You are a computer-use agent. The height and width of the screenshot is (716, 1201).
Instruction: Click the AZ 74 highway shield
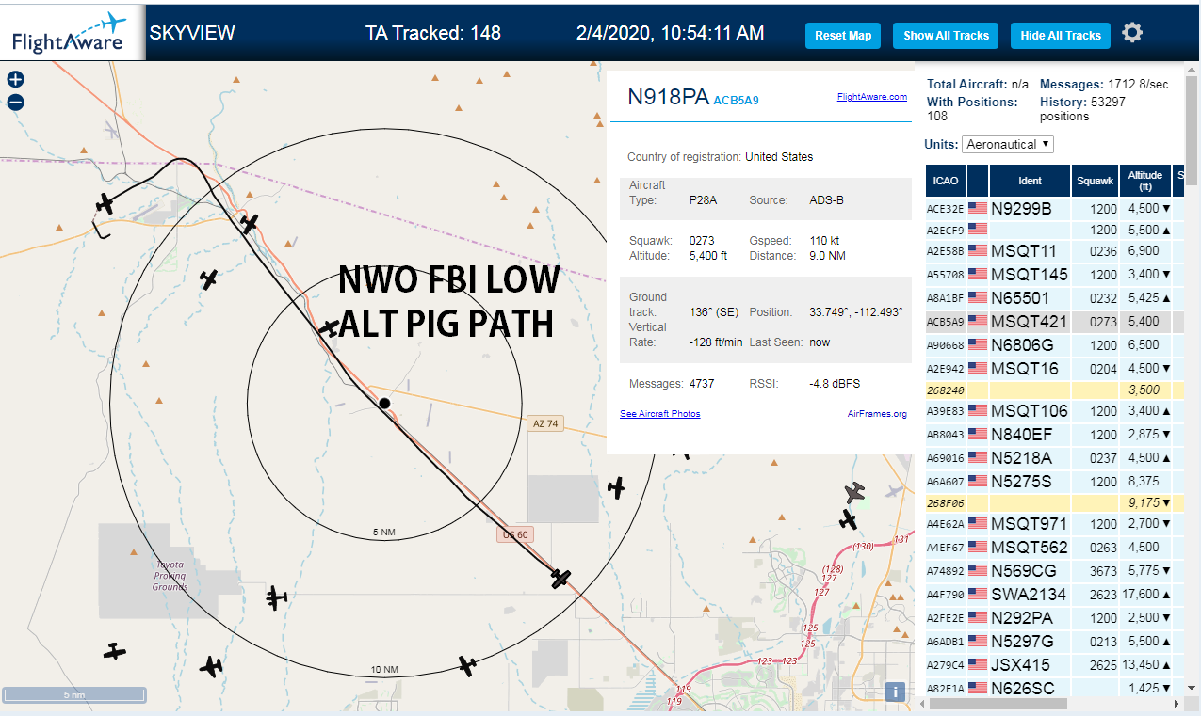pyautogui.click(x=545, y=423)
